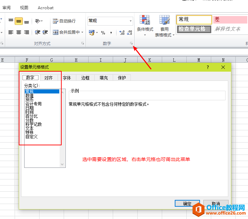Center text horizontally in ribbon

coord(19,32)
